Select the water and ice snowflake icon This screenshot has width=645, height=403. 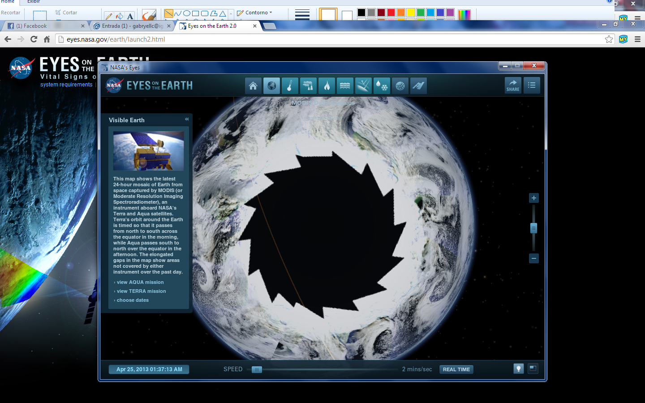coord(382,86)
